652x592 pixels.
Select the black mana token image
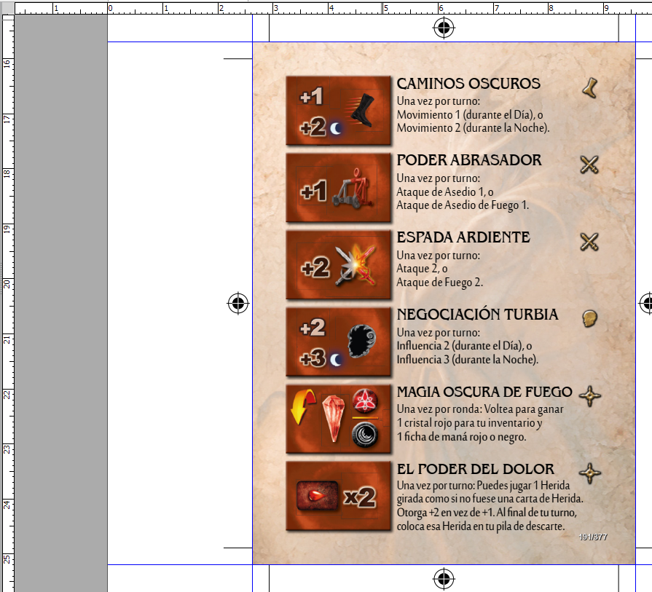[365, 435]
